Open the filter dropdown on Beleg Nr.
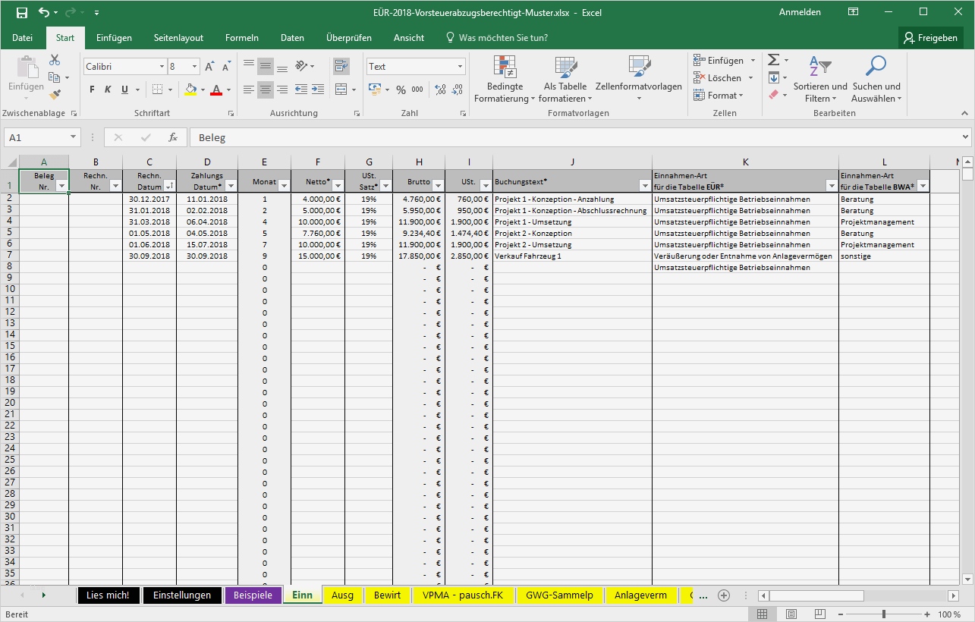The height and width of the screenshot is (622, 975). [62, 185]
